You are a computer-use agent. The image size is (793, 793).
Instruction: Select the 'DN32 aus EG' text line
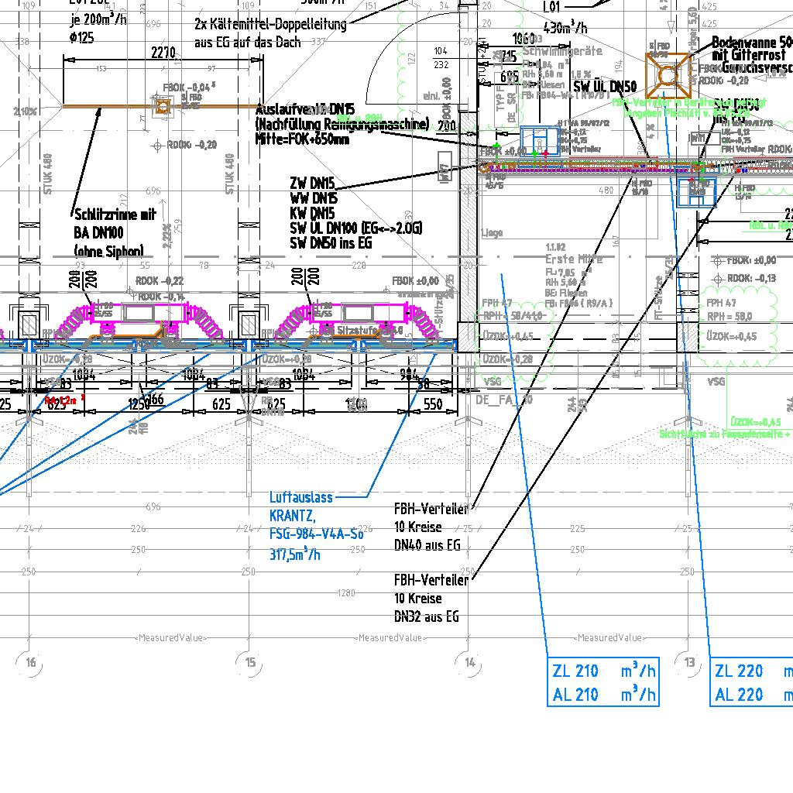pos(427,617)
